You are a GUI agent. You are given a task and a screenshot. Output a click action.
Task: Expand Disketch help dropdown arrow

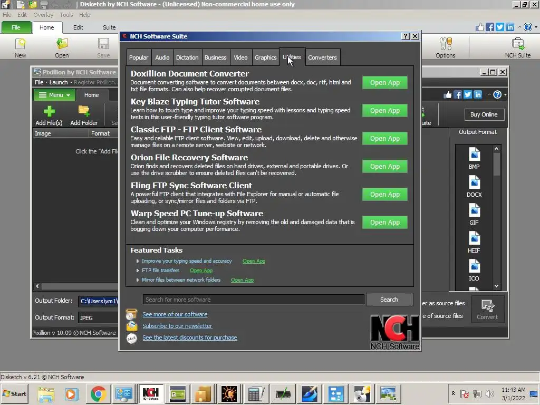coord(536,27)
